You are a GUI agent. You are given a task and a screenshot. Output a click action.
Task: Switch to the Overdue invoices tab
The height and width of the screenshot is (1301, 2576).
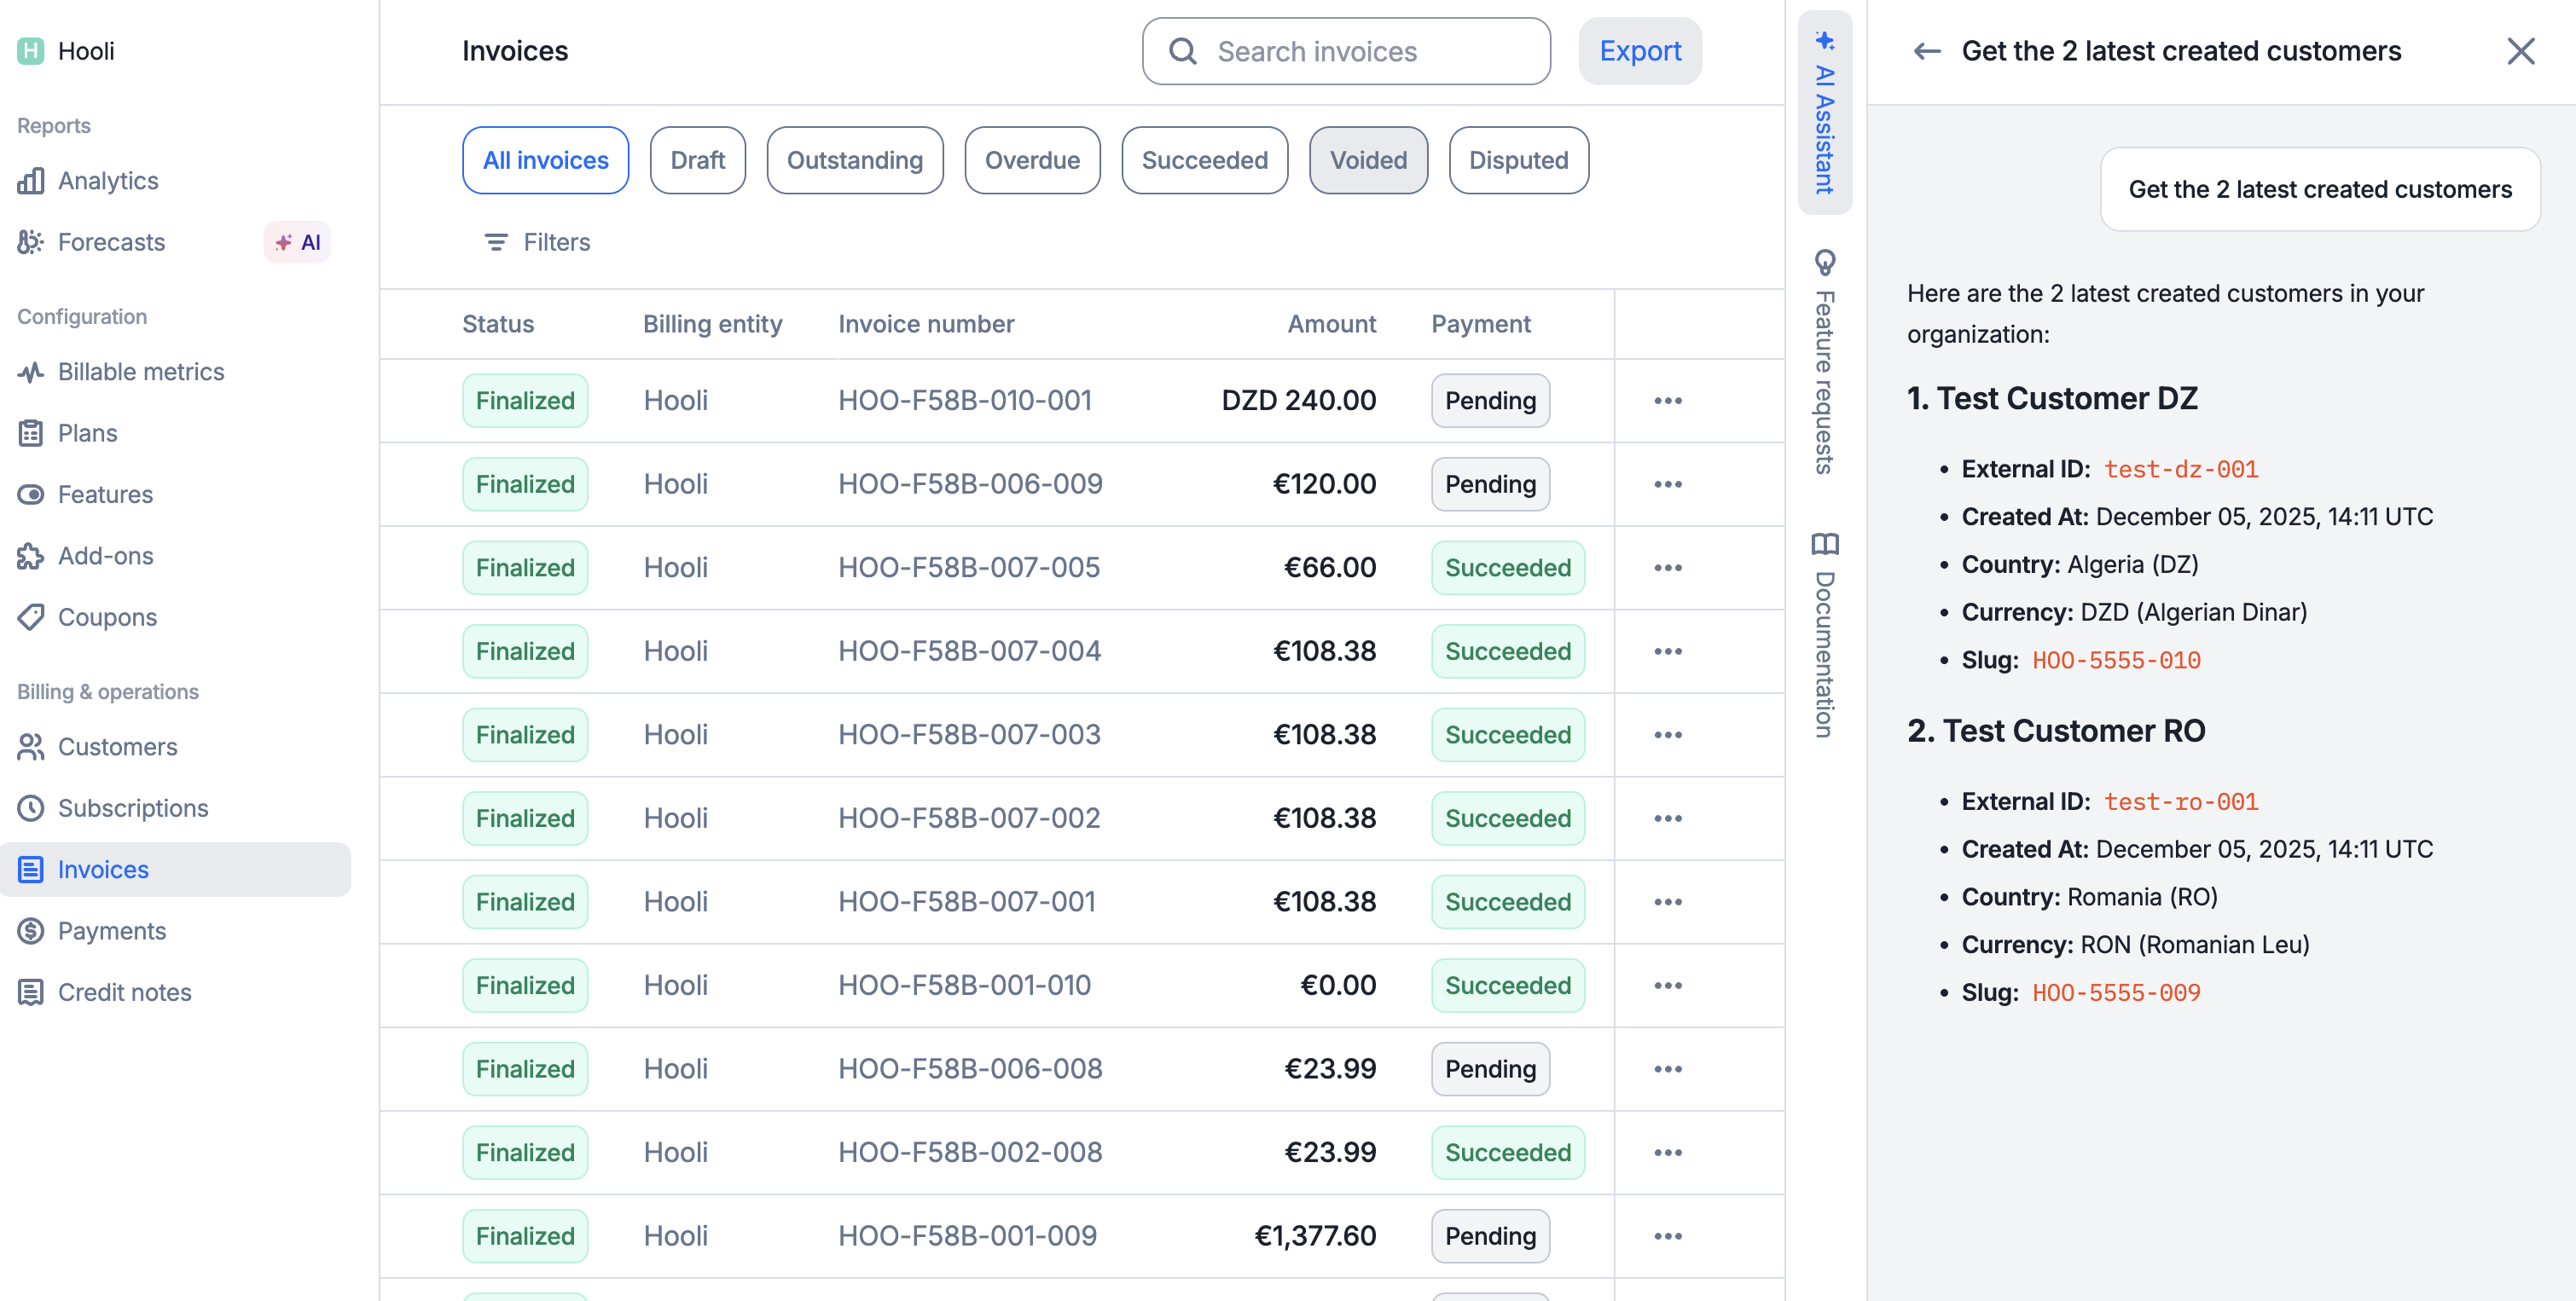pyautogui.click(x=1031, y=160)
